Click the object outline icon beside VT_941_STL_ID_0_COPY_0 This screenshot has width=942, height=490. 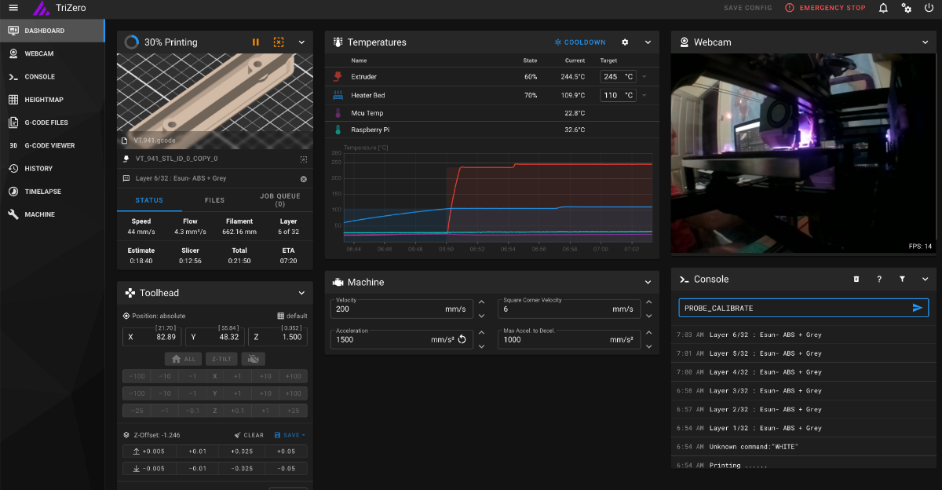pos(304,158)
